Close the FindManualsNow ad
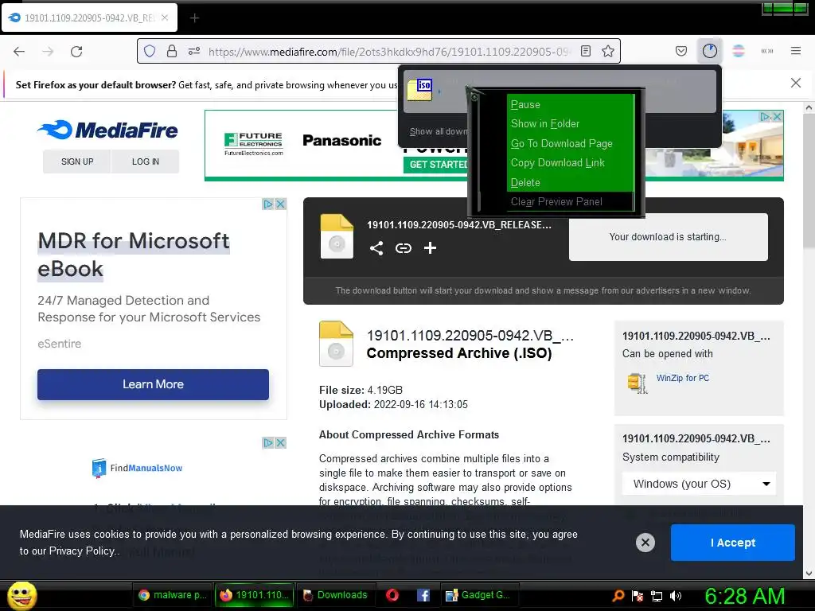This screenshot has width=815, height=611. pos(281,442)
